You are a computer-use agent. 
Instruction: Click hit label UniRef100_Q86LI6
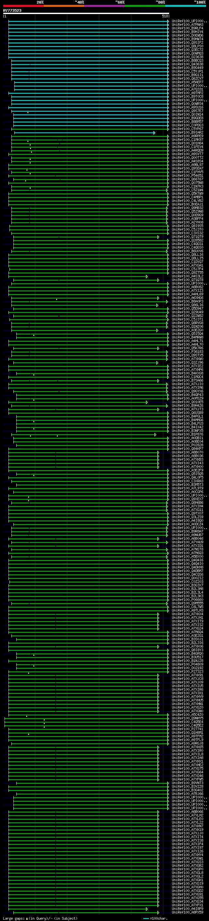(x=187, y=305)
